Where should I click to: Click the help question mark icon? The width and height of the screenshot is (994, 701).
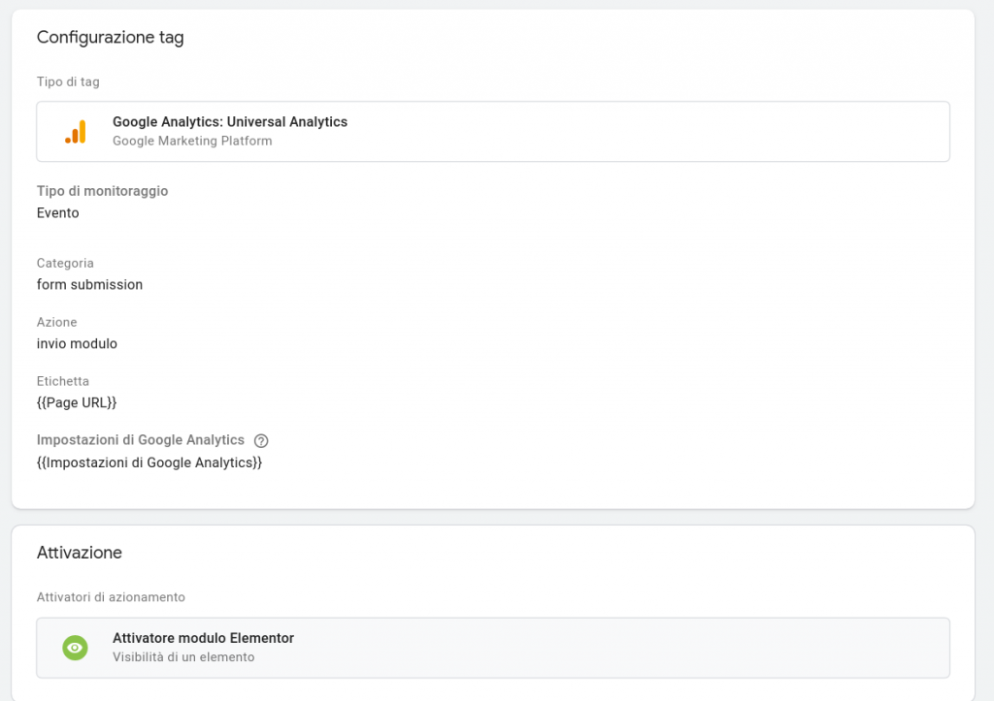(261, 441)
